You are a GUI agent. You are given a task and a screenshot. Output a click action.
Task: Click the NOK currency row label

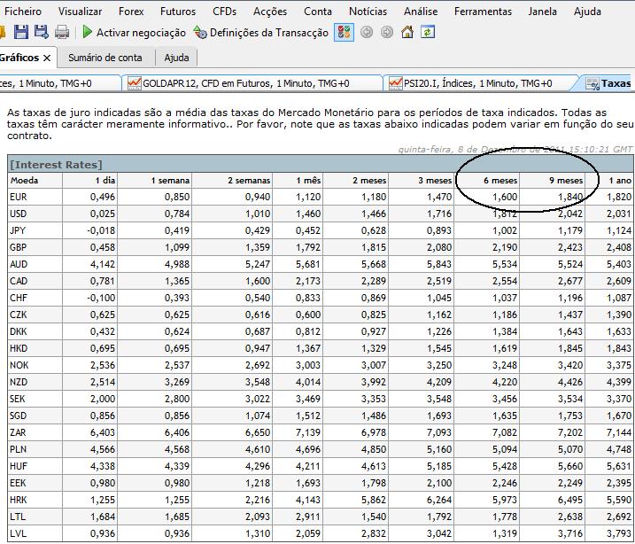coord(19,365)
